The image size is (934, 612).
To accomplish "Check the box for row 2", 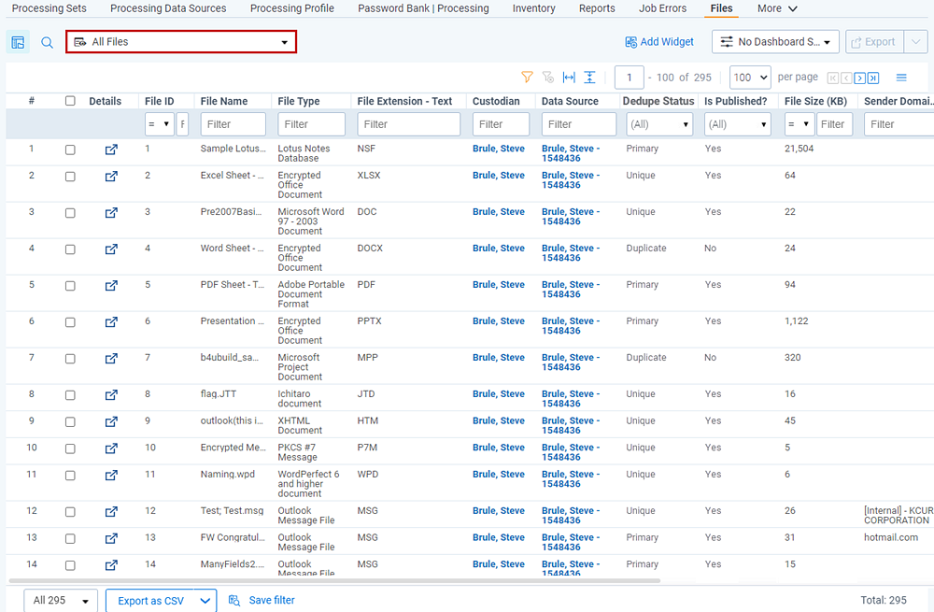I will (70, 177).
